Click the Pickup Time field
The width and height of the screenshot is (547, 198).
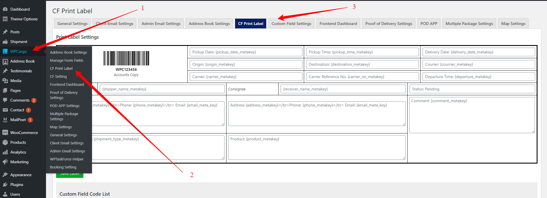(x=362, y=52)
